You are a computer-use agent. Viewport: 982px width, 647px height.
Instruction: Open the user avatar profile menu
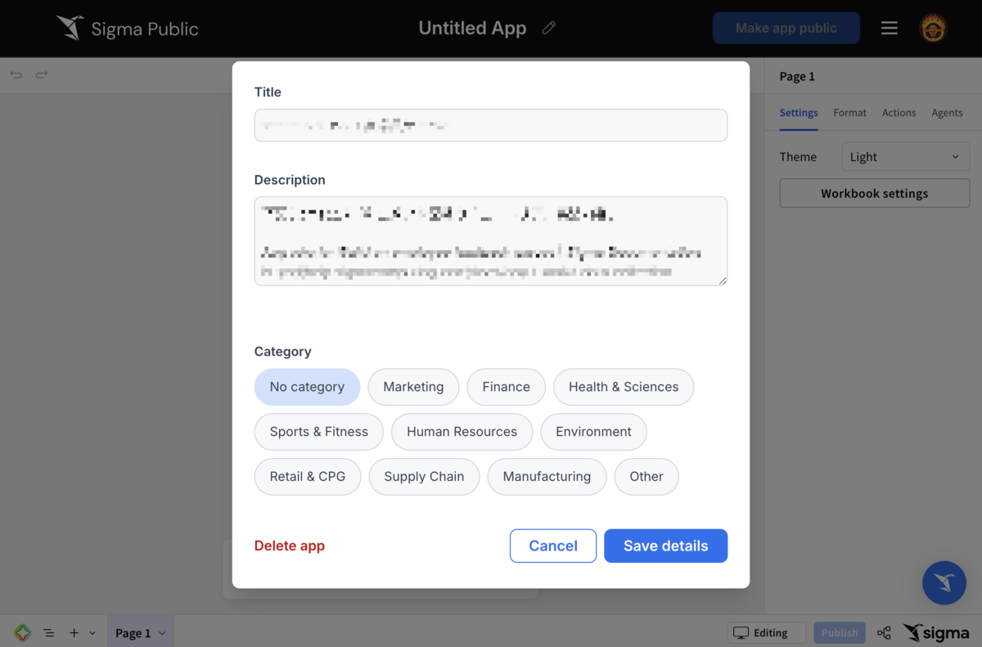pos(933,28)
